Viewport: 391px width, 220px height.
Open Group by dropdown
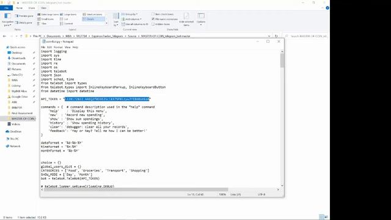coord(130,14)
